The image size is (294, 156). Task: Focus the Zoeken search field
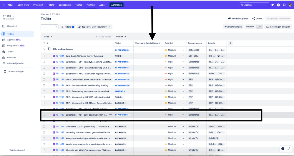pos(255,5)
